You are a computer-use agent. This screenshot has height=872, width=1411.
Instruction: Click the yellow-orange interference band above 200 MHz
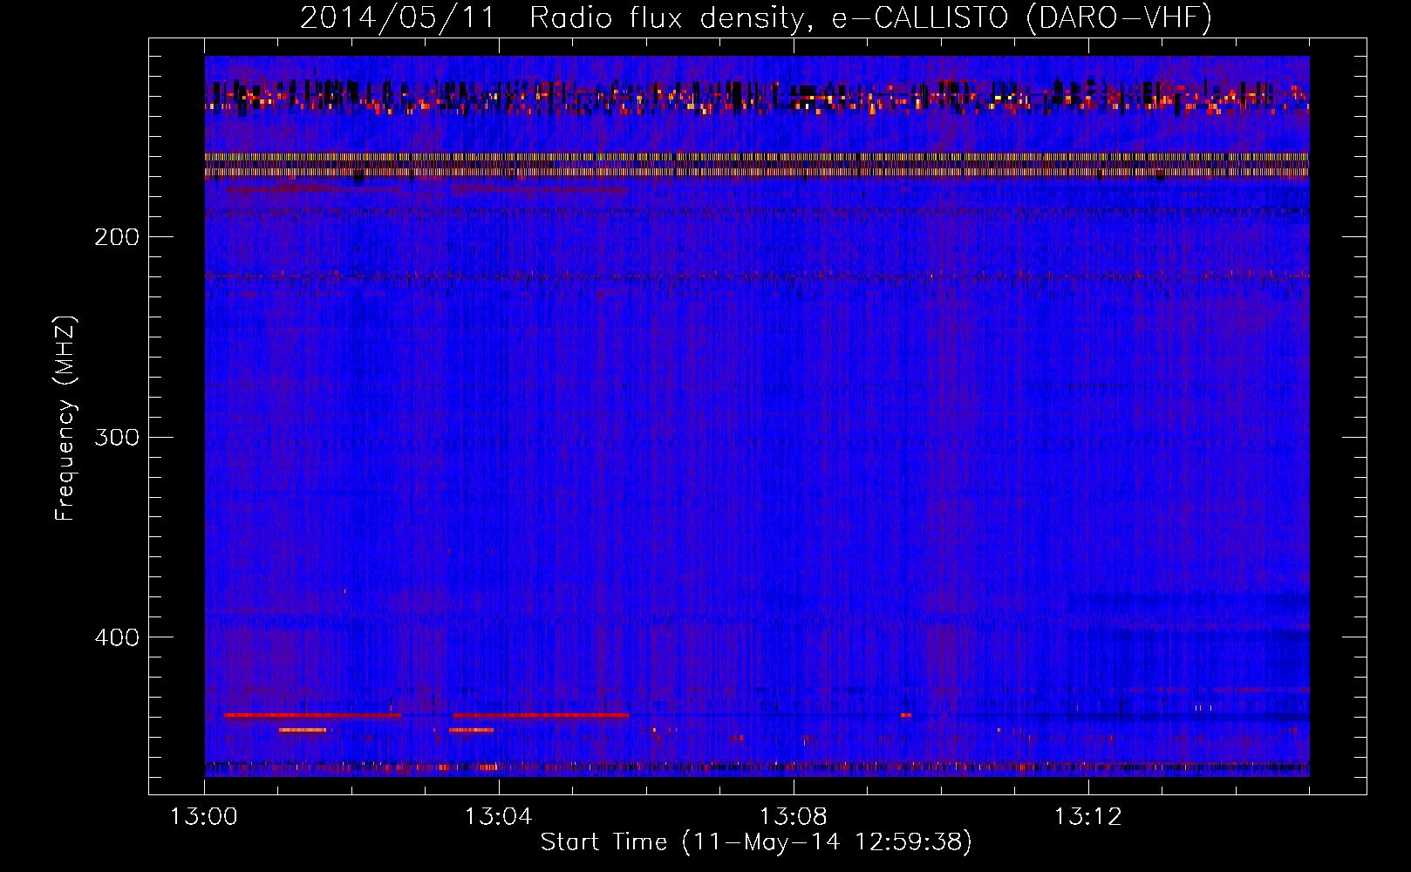pyautogui.click(x=757, y=165)
